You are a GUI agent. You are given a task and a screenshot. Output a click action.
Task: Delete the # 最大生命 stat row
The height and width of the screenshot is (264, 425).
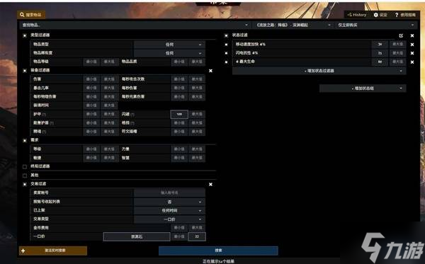pyautogui.click(x=412, y=62)
